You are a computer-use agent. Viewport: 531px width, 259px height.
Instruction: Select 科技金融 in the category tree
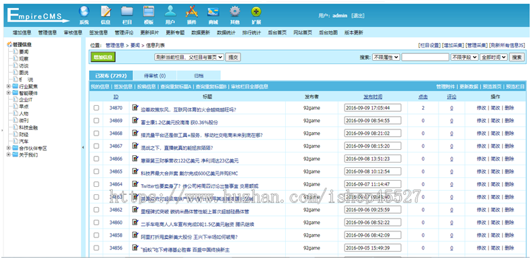pyautogui.click(x=28, y=127)
